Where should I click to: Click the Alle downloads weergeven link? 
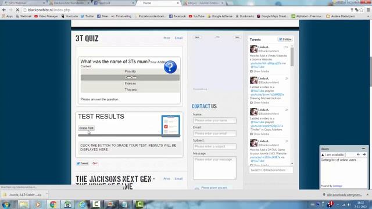pos(344,195)
